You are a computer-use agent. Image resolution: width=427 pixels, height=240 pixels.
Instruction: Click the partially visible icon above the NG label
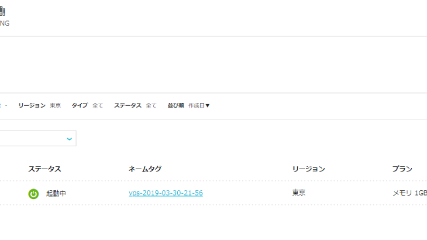[3, 11]
